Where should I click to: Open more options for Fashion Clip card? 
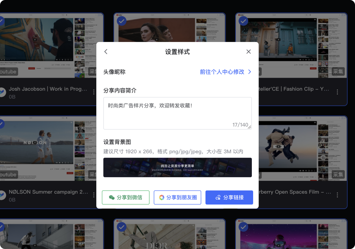click(337, 92)
